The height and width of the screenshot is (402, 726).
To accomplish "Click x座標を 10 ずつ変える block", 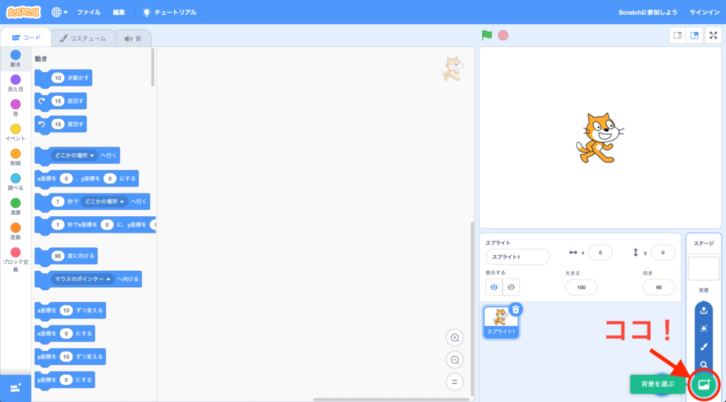I will 70,311.
